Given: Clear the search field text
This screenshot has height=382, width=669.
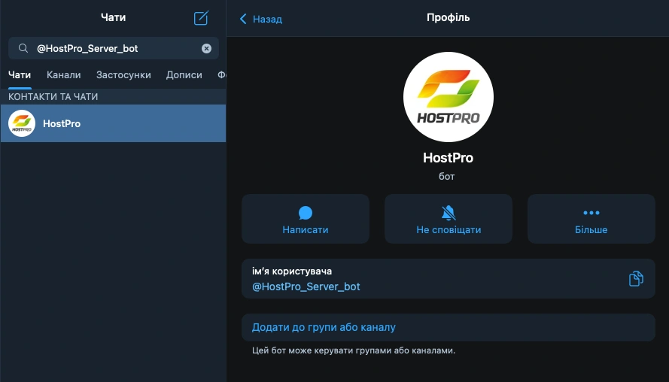Looking at the screenshot, I should 206,49.
